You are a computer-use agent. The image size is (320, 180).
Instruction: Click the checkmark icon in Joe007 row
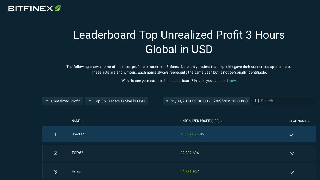click(292, 135)
